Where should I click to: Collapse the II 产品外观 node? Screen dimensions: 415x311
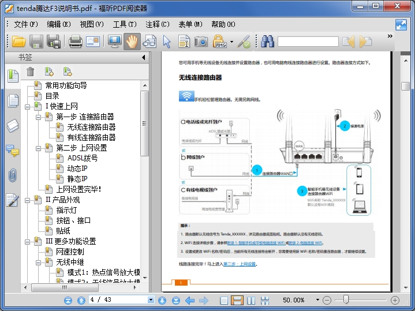click(x=27, y=200)
